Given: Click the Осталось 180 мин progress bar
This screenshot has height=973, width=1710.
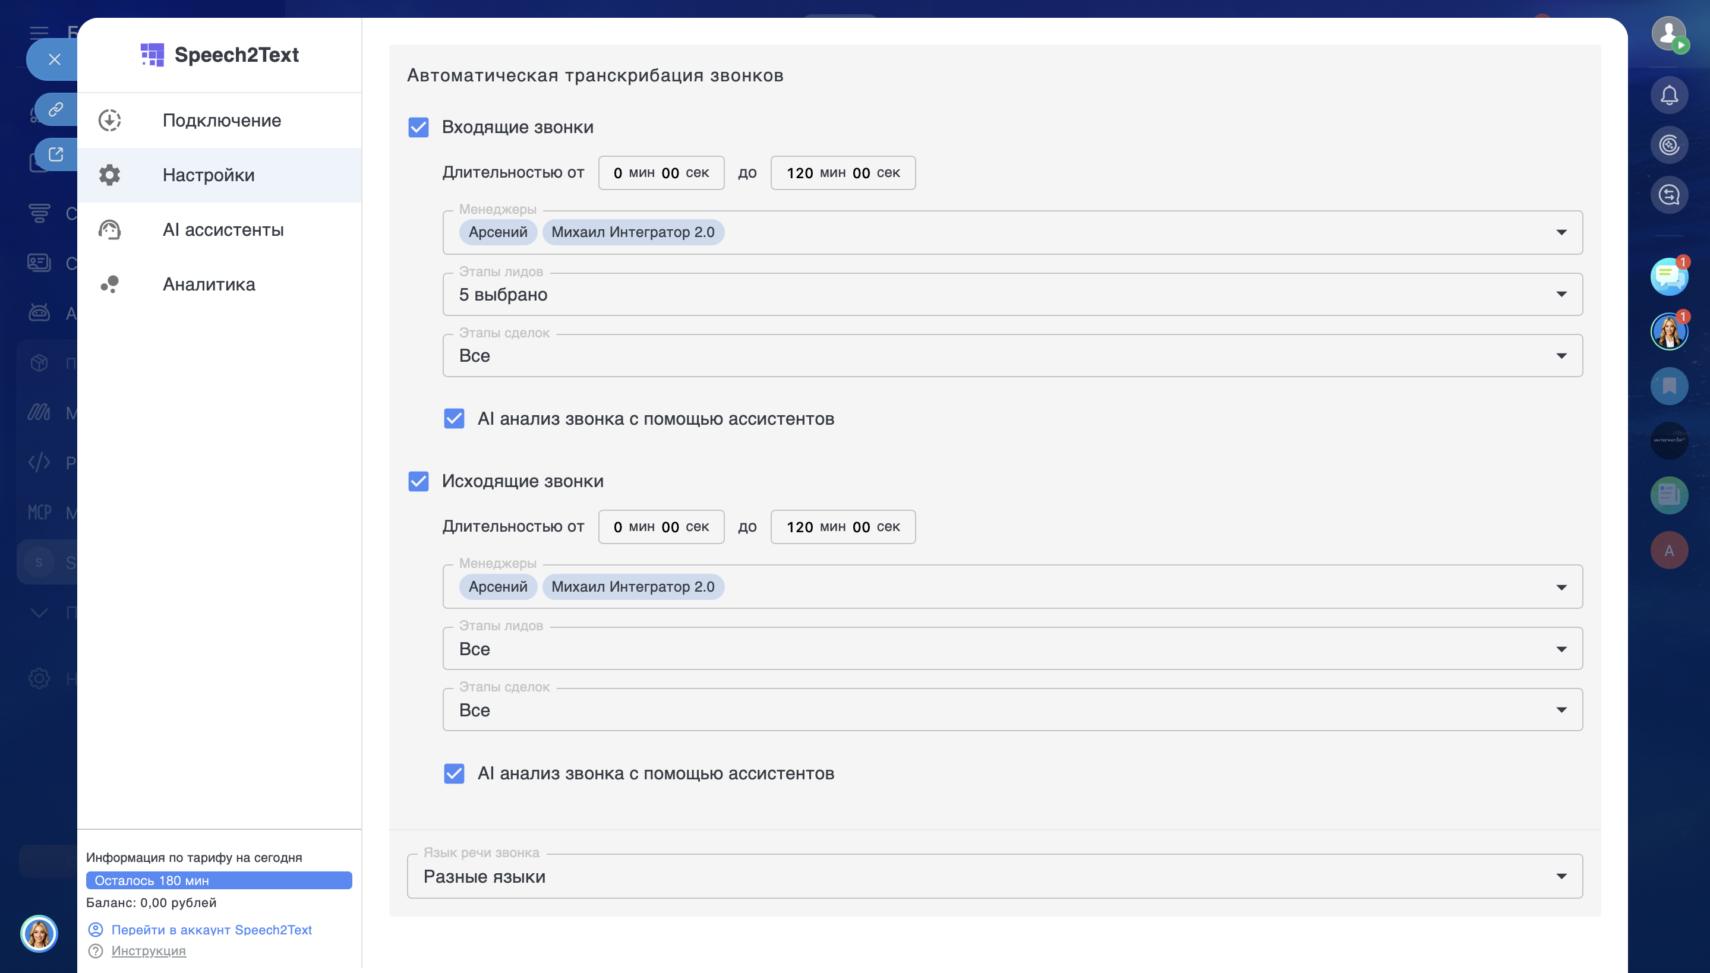Looking at the screenshot, I should click(x=219, y=880).
